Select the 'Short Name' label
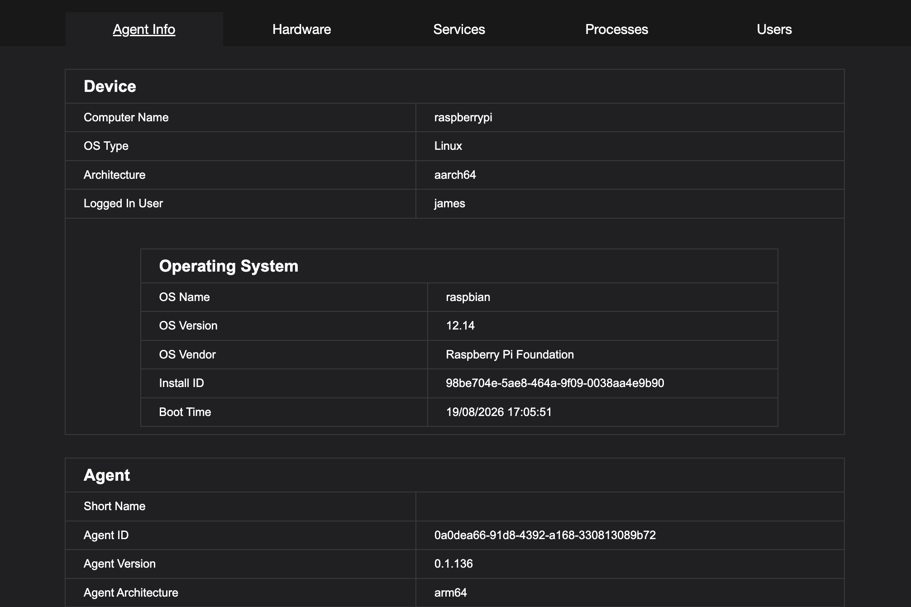The width and height of the screenshot is (911, 607). 114,506
